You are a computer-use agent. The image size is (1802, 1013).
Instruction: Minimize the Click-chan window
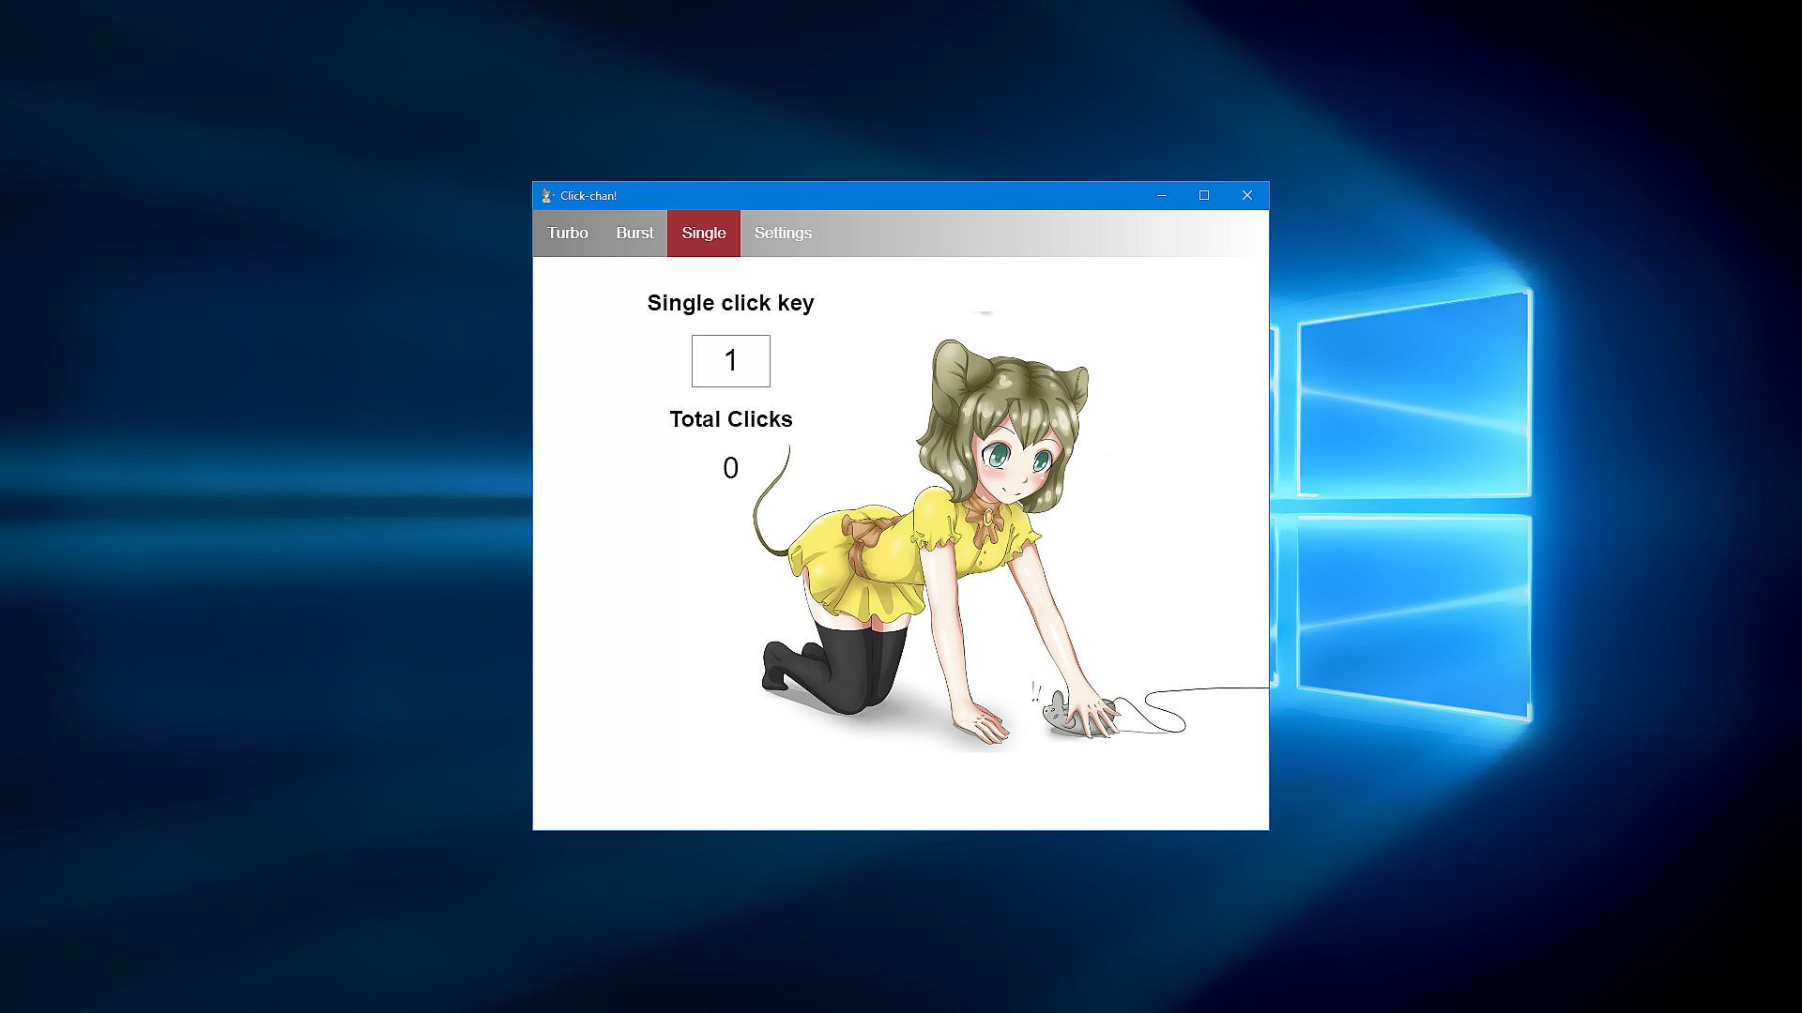coord(1162,196)
